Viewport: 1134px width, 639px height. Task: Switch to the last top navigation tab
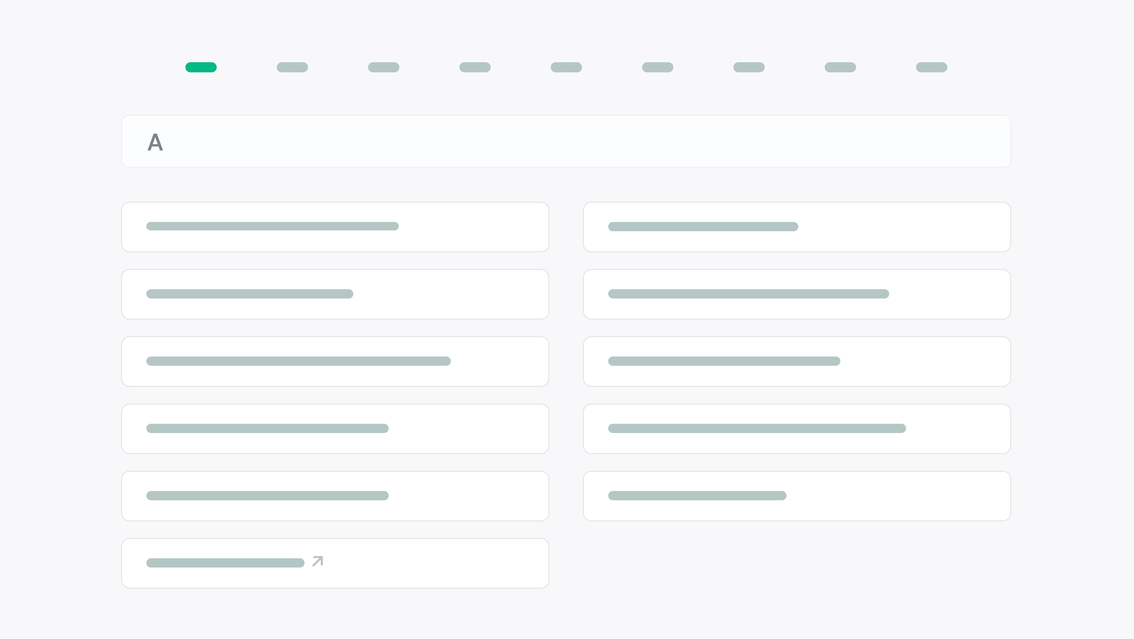pos(932,67)
